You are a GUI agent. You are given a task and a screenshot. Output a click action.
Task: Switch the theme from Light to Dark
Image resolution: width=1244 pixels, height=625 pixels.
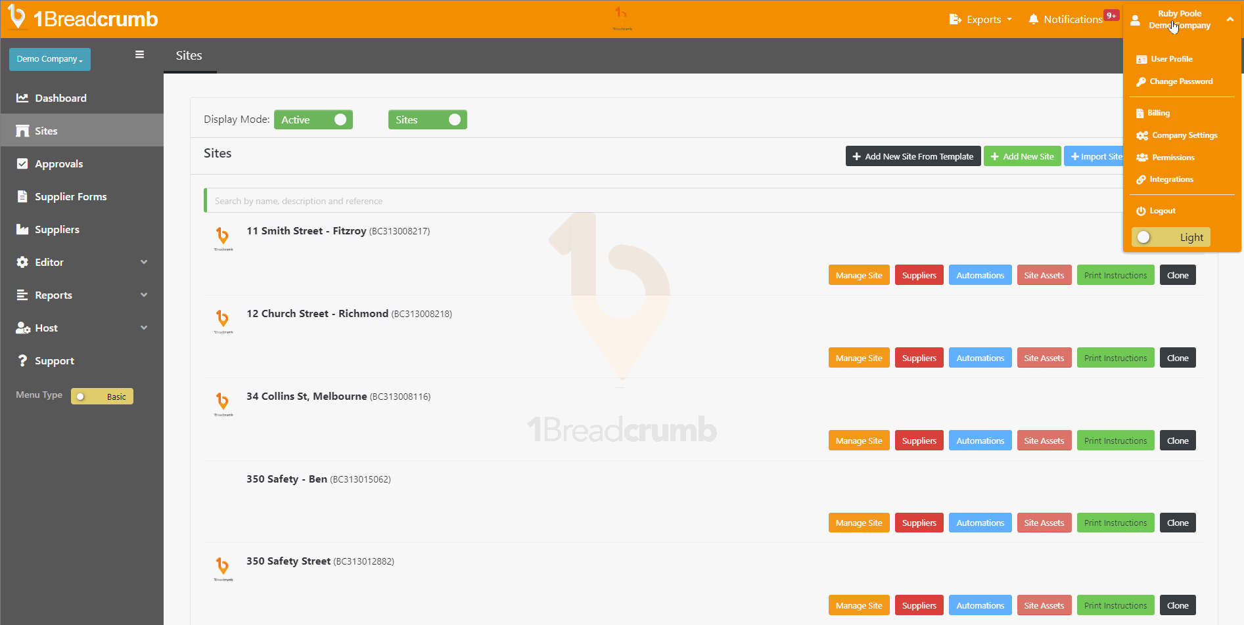[x=1170, y=237]
